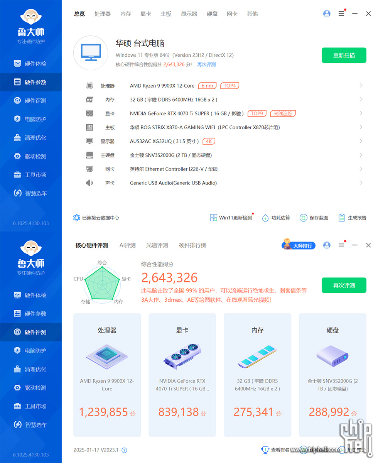This screenshot has width=378, height=463.
Task: Expand the 32 GB 宇瞻 DDR5 memory row chevron
Action: click(x=361, y=100)
